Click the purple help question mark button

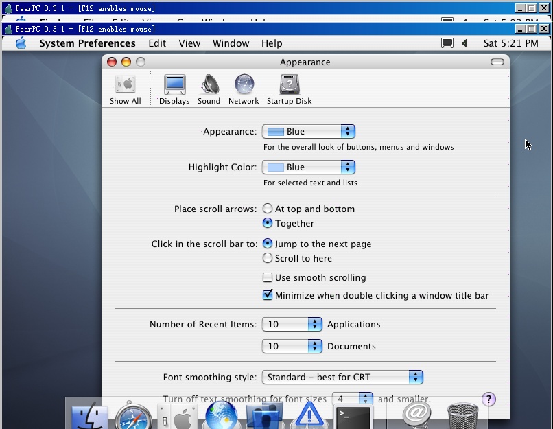[x=489, y=399]
